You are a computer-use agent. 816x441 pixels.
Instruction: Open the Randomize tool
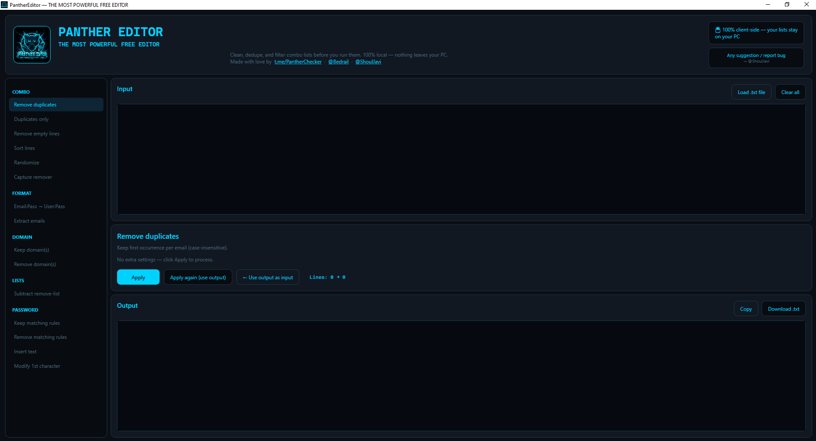tap(56, 163)
